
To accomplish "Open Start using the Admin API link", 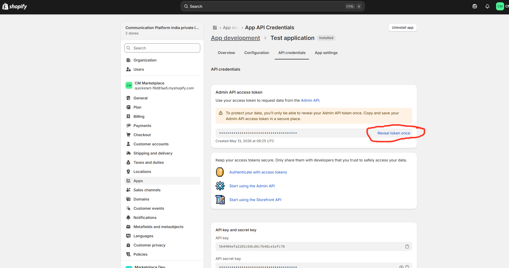I will [x=252, y=186].
